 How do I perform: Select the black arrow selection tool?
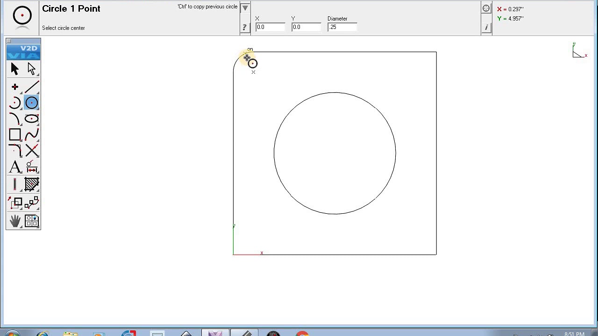click(x=14, y=69)
